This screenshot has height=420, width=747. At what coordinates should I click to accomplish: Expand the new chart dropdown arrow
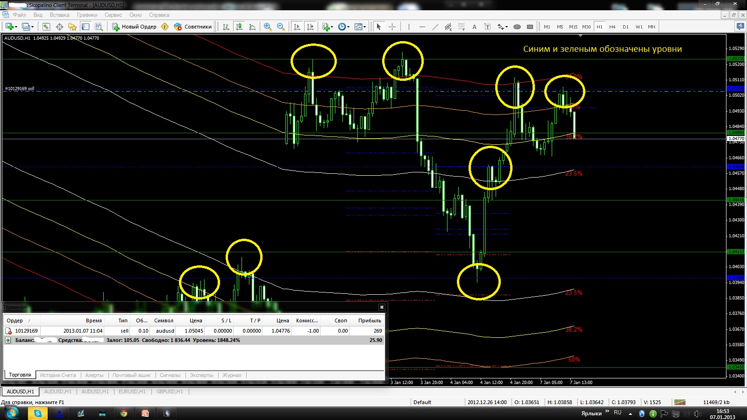coord(16,27)
